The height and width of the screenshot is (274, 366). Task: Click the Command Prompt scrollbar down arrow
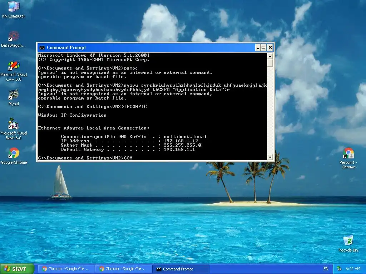[270, 157]
